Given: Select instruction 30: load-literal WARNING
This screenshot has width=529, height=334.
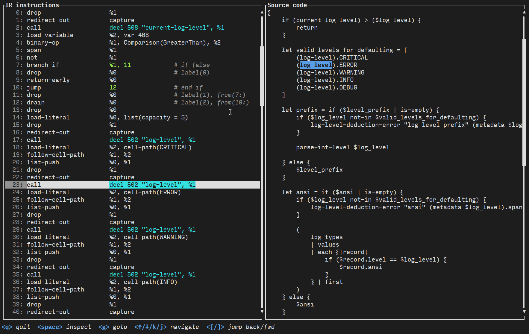Looking at the screenshot, I should point(133,237).
